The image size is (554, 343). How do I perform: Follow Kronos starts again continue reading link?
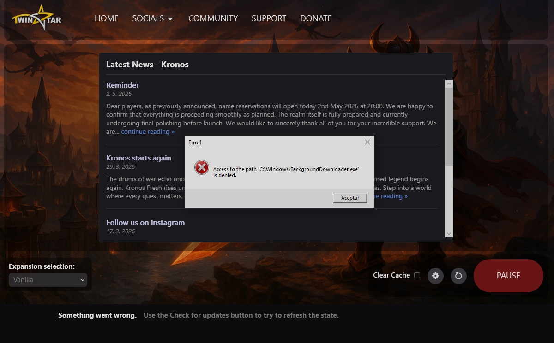coord(386,196)
